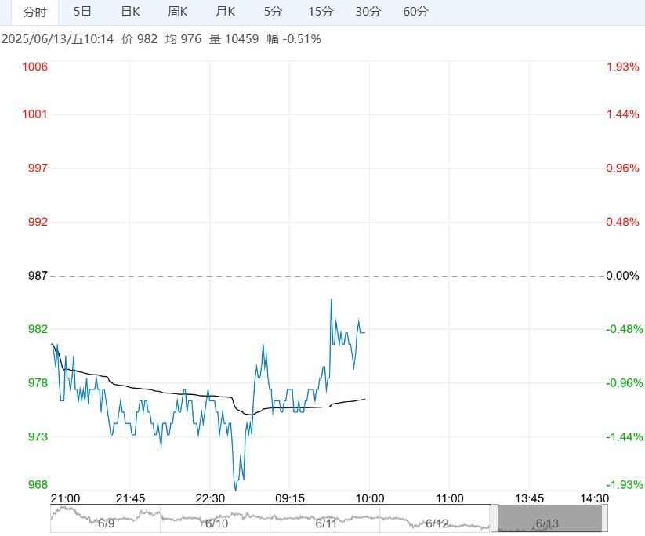
Task: Switch to the 周K weekly chart
Action: [178, 12]
